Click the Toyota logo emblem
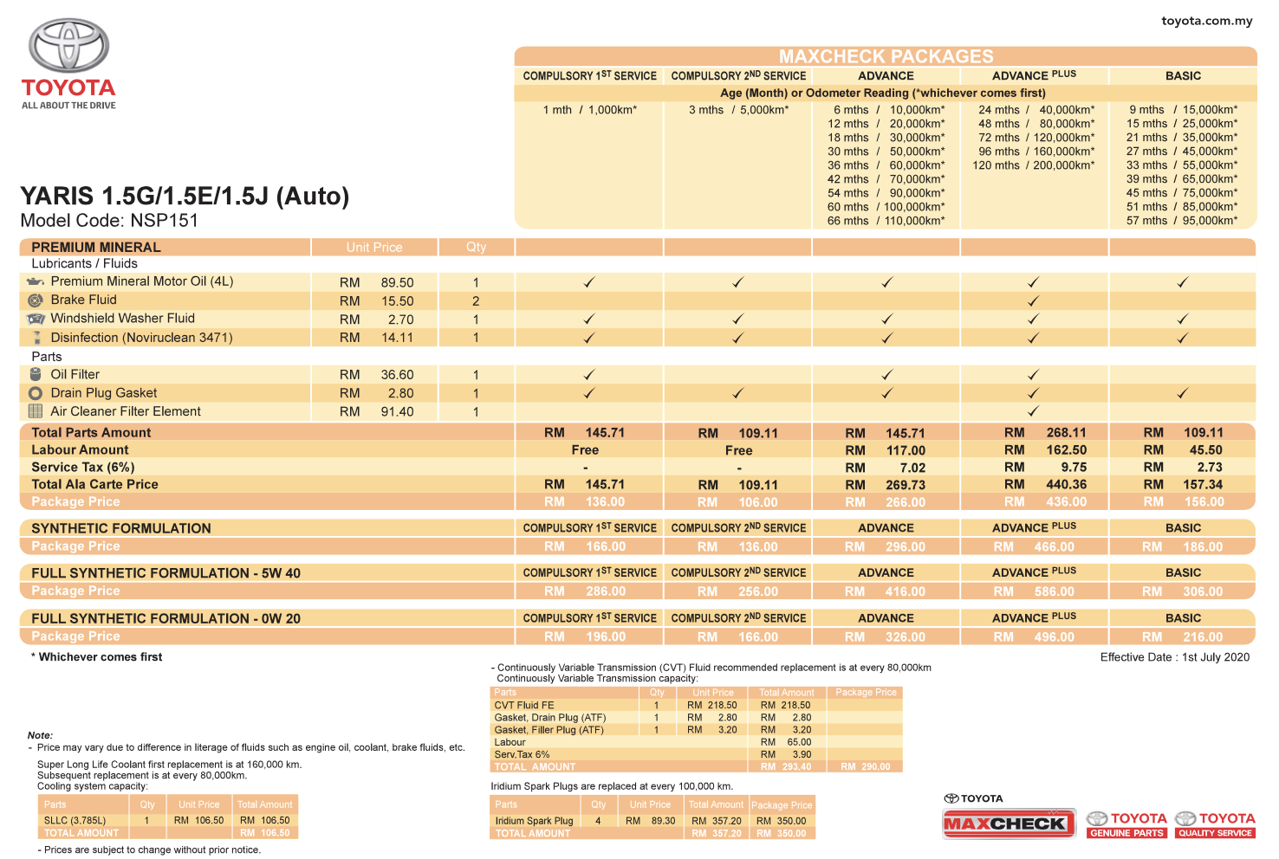 point(68,46)
